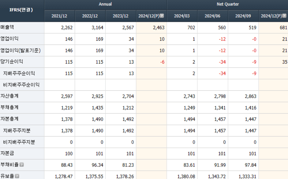The height and width of the screenshot is (179, 288).
Task: Click the 2024/03 column header
Action: click(182, 16)
